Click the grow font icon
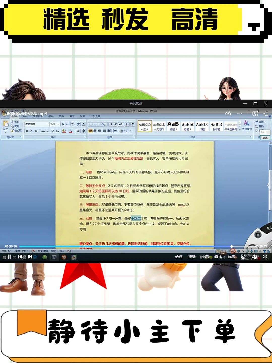This screenshot has width=272, height=363. [63, 124]
